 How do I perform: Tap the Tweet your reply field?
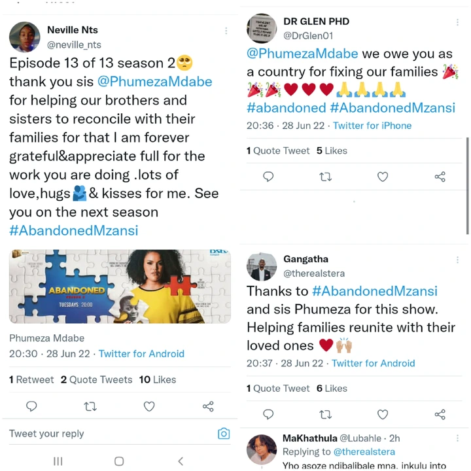pos(111,434)
